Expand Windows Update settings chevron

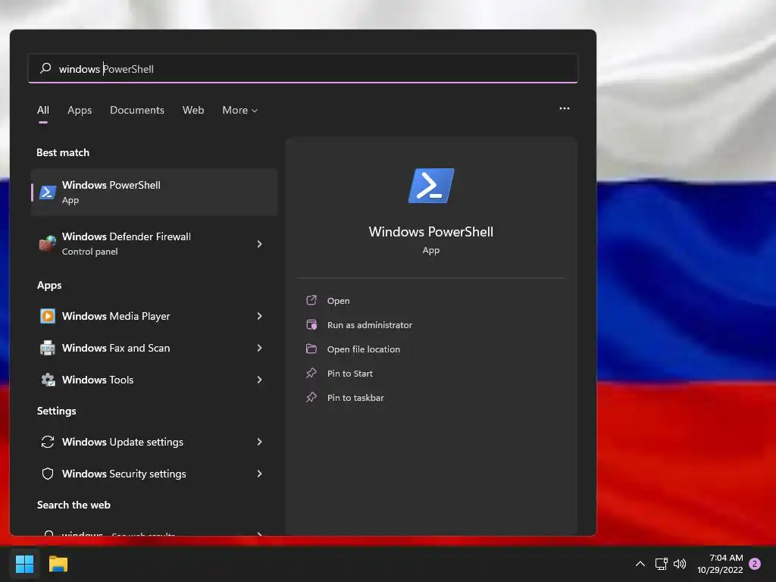coord(259,442)
